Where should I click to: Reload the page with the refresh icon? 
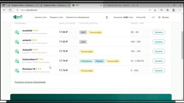(x=10, y=10)
